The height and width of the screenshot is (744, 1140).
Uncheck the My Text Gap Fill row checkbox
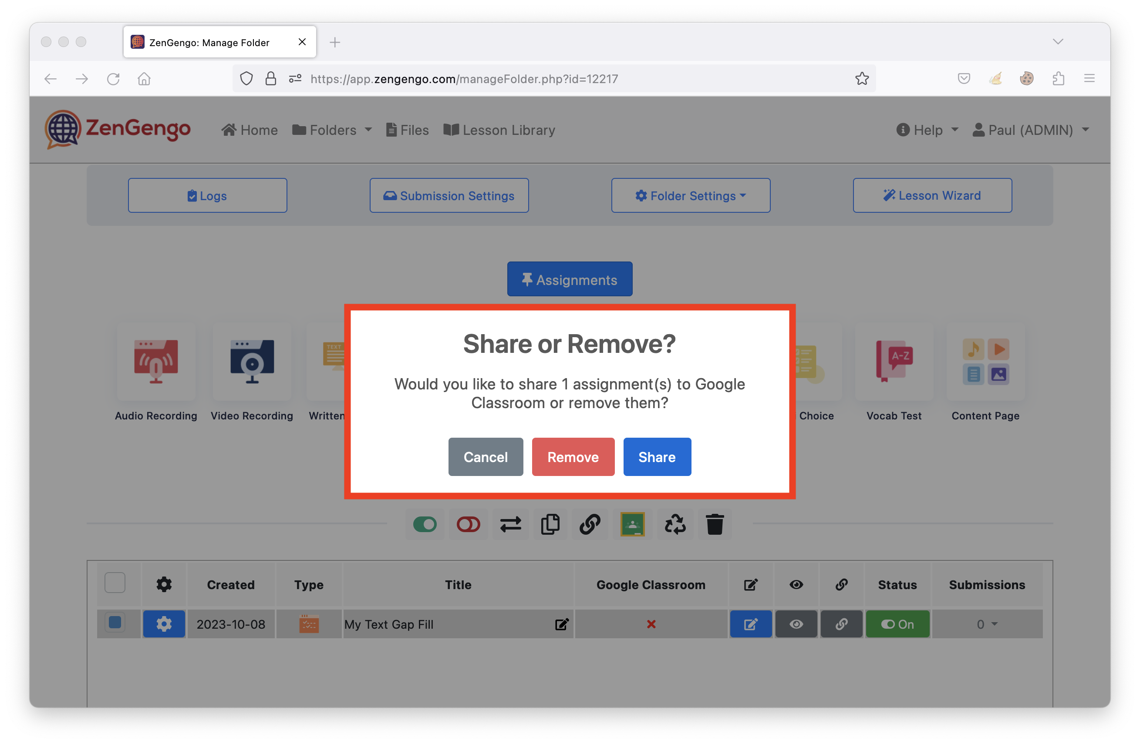pos(115,623)
